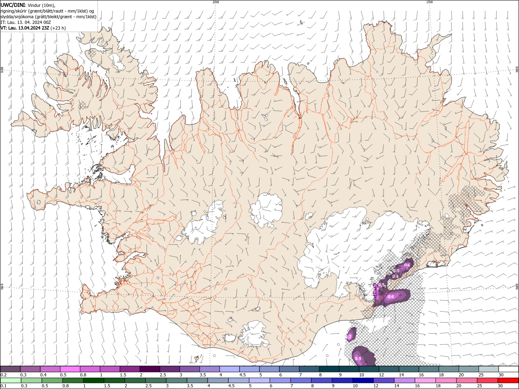Viewport: 519px width, 389px height.
Task: Pick the top-row legend swatch between 0.8 and 1
Action: 90,369
